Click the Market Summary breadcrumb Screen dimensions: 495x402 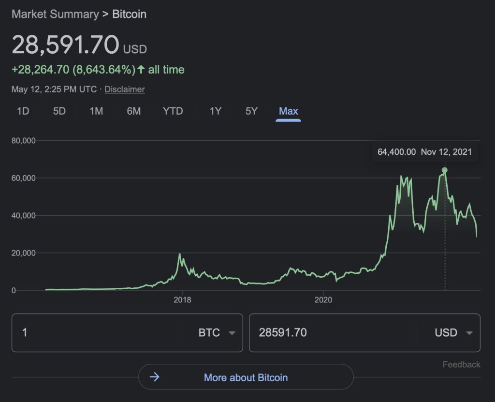point(55,14)
